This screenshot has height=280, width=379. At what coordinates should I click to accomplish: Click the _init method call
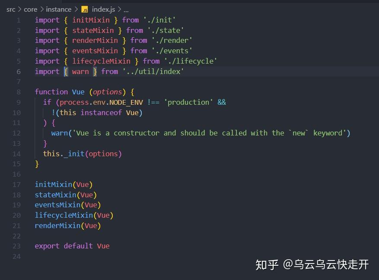[74, 154]
